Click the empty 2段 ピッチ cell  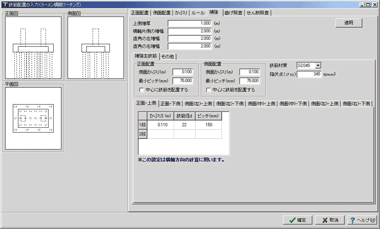[209, 134]
